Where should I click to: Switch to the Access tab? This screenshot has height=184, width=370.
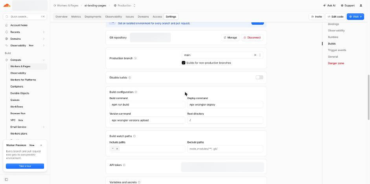tap(157, 17)
